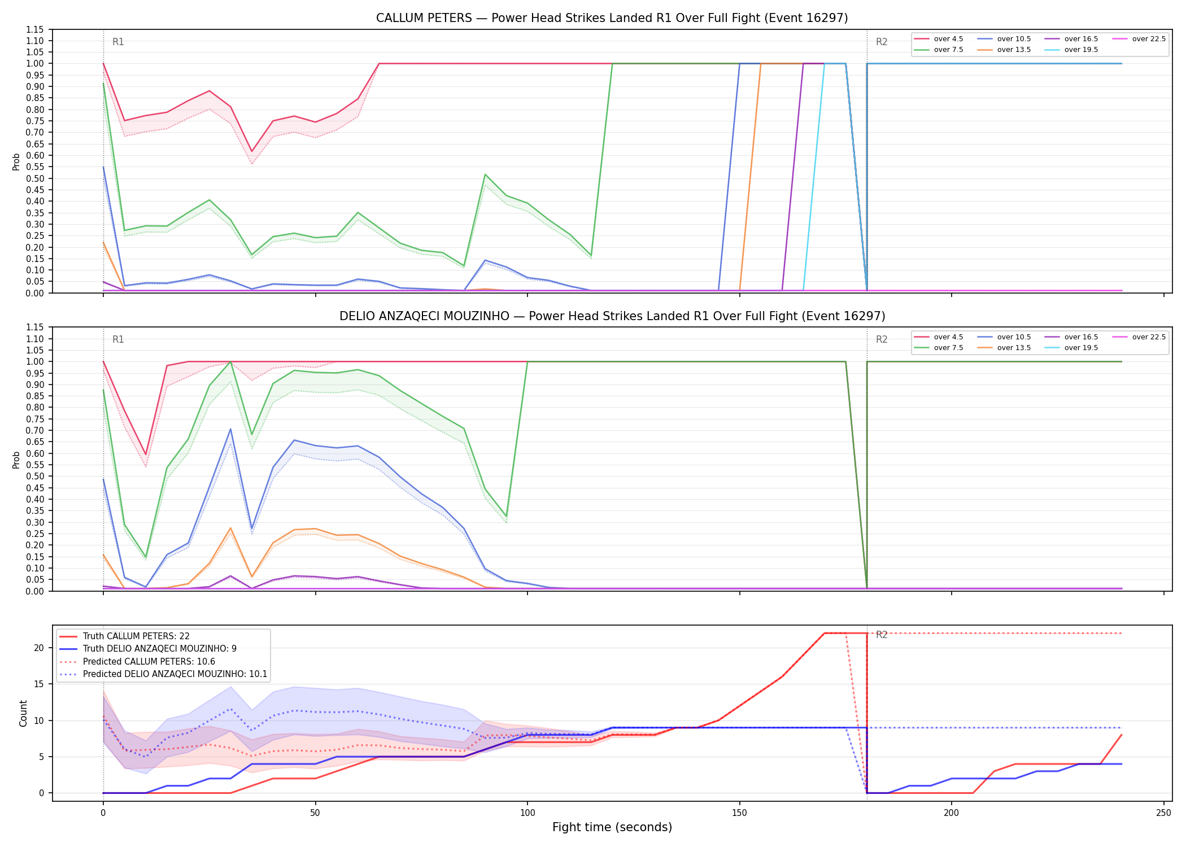
Task: Click the 'Prob' y-axis label of top chart
Action: click(16, 162)
